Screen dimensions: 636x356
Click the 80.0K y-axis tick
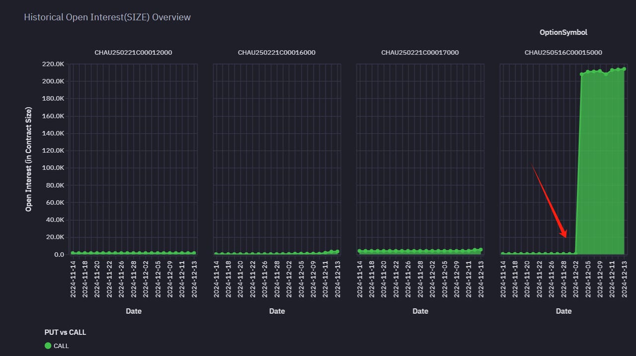point(54,185)
